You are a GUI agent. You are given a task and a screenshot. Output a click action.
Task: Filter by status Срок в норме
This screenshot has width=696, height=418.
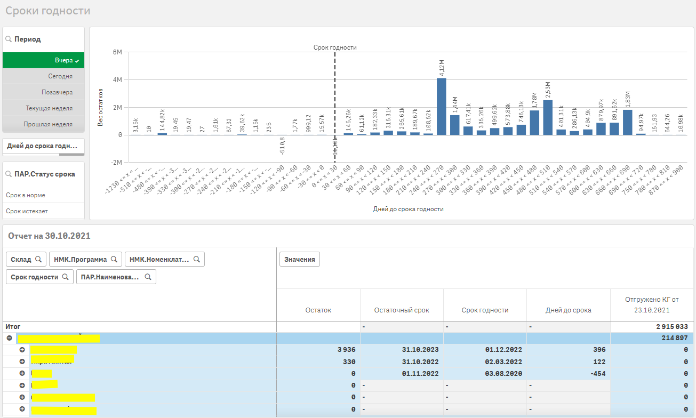[x=43, y=195]
